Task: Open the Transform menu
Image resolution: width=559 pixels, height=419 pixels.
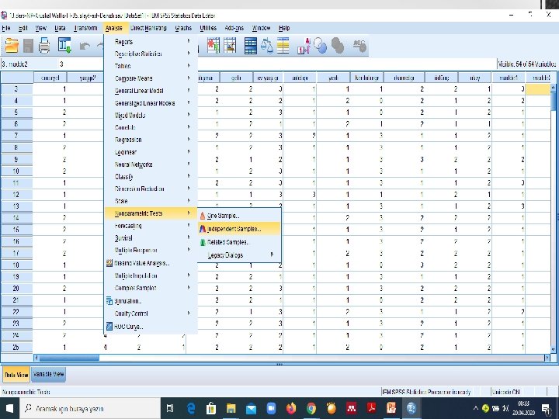Action: (85, 28)
